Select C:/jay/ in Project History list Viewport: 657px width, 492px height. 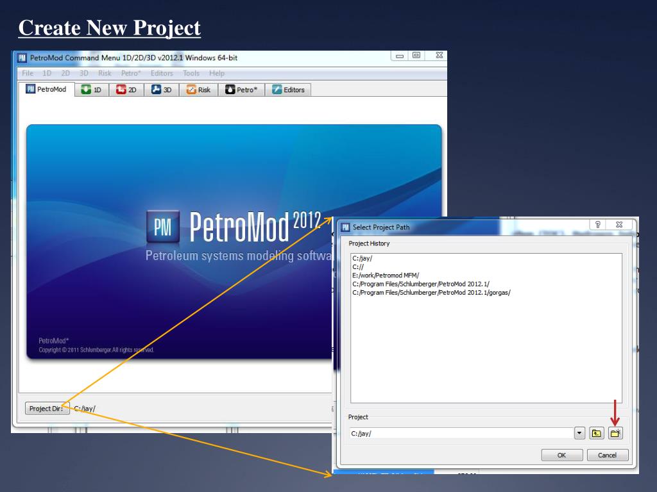point(363,259)
